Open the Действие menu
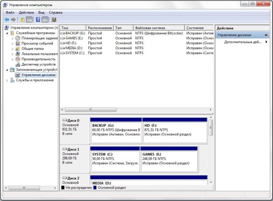This screenshot has height=201, width=273. tap(26, 13)
